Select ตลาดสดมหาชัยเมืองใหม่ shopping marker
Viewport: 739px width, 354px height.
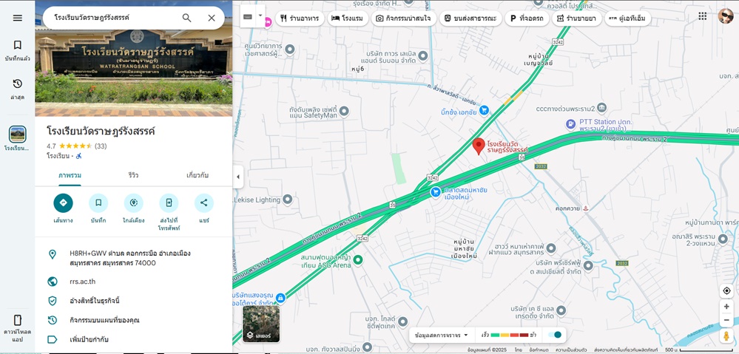[436, 191]
